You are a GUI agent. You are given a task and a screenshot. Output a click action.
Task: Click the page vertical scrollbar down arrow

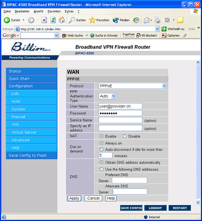tap(198, 202)
